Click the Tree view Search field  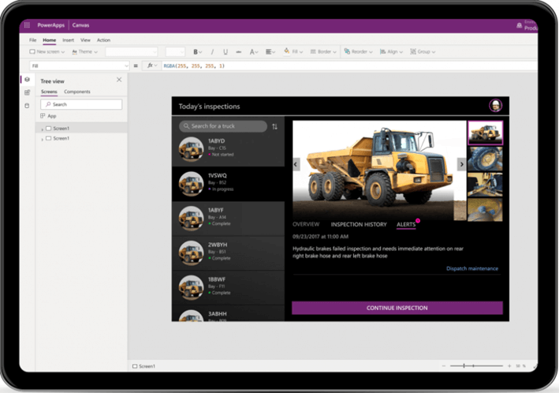coord(81,104)
